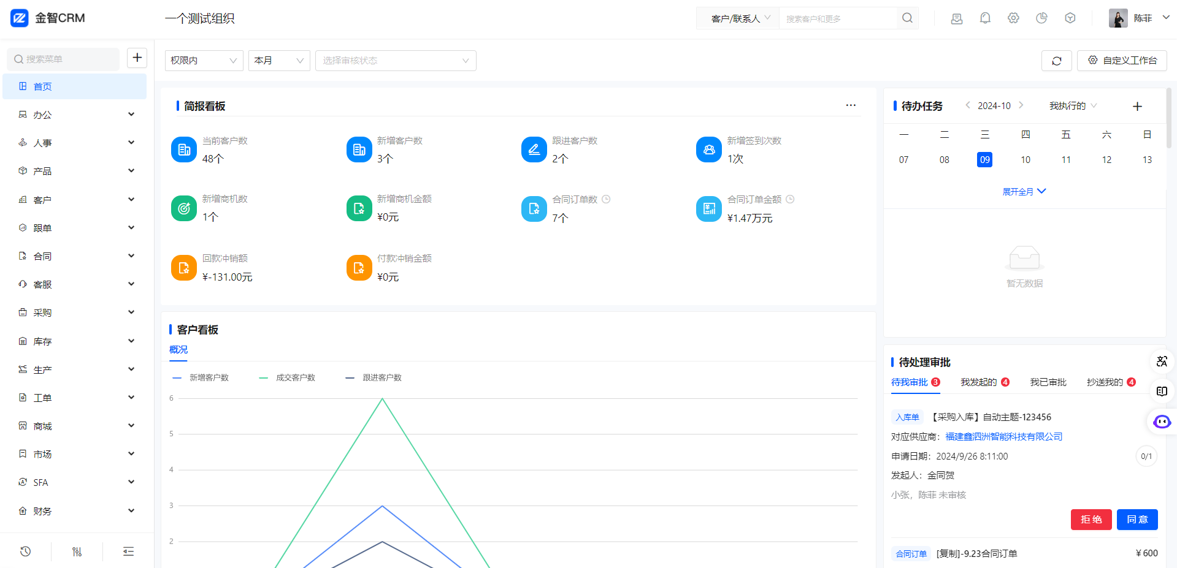The width and height of the screenshot is (1177, 568).
Task: Go to previous month arrow in calendar
Action: pyautogui.click(x=967, y=105)
